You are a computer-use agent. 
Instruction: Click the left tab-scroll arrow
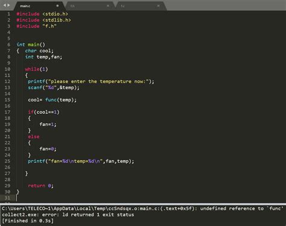click(x=5, y=5)
